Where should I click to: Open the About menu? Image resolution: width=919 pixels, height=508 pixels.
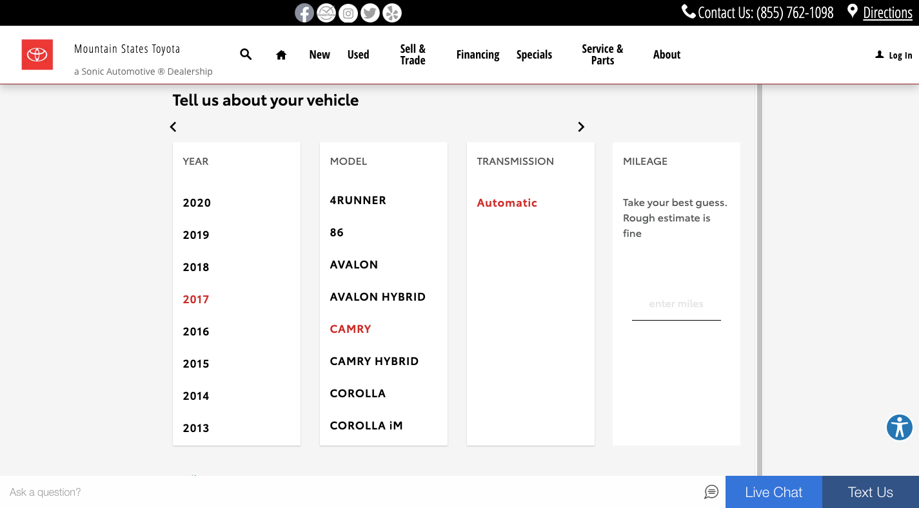click(x=667, y=55)
